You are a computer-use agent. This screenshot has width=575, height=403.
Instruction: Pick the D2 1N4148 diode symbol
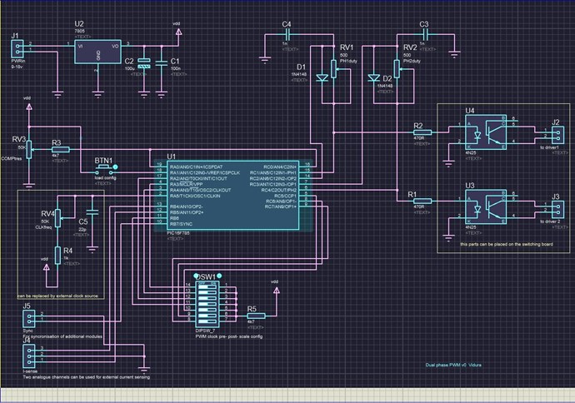tap(376, 77)
